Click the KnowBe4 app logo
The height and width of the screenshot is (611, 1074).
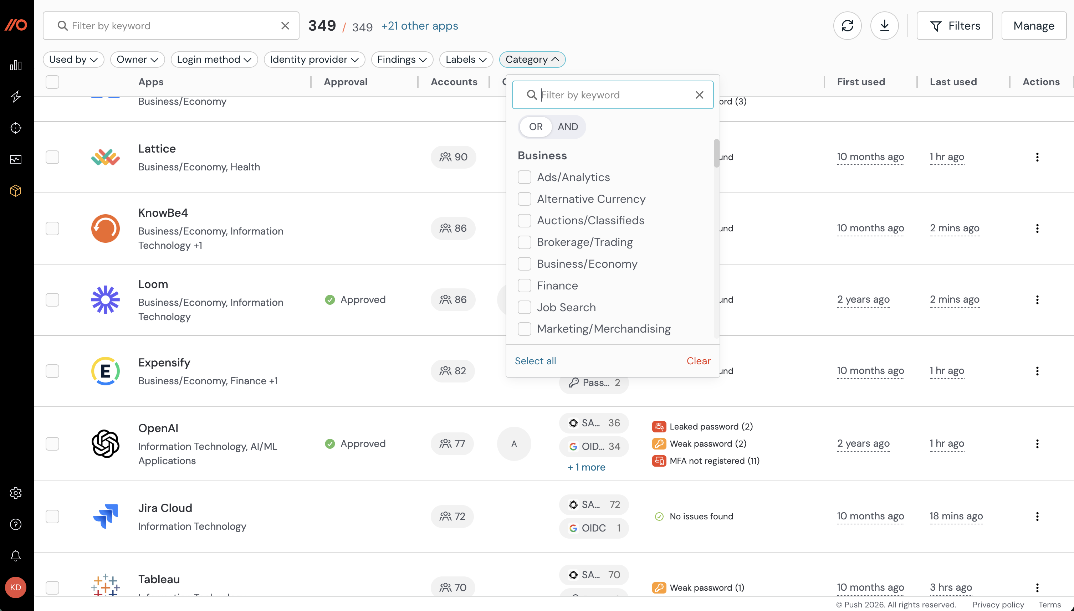click(105, 228)
